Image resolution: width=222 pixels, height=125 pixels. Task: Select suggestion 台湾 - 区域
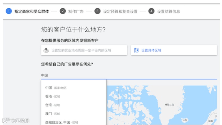point(74,105)
